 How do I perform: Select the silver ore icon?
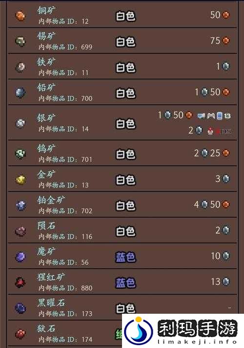coord(20,123)
